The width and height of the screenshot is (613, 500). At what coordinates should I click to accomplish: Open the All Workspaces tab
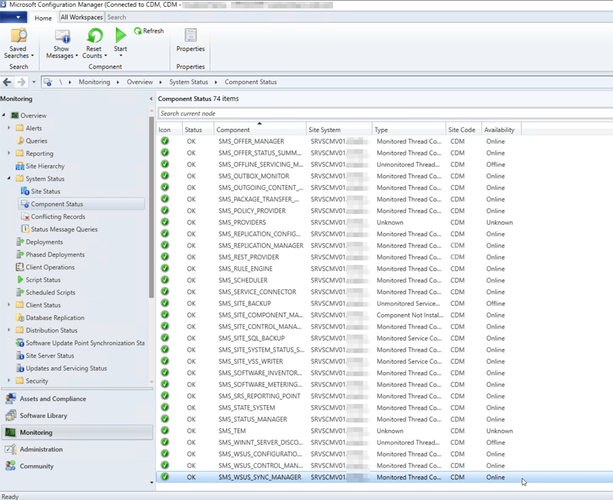(82, 18)
